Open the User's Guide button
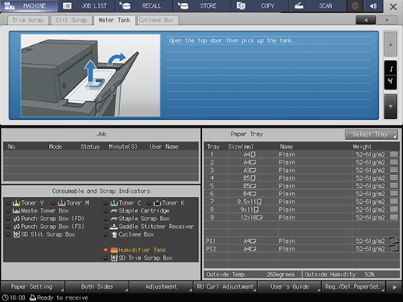 [x=289, y=286]
